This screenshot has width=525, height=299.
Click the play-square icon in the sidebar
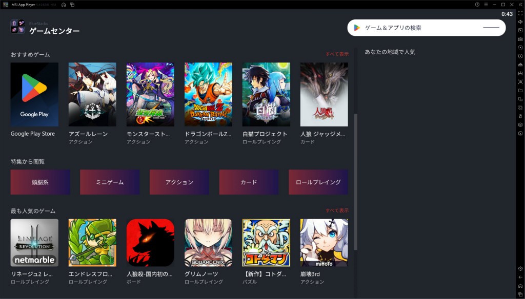click(520, 30)
